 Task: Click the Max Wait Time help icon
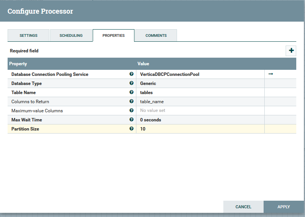pyautogui.click(x=131, y=120)
